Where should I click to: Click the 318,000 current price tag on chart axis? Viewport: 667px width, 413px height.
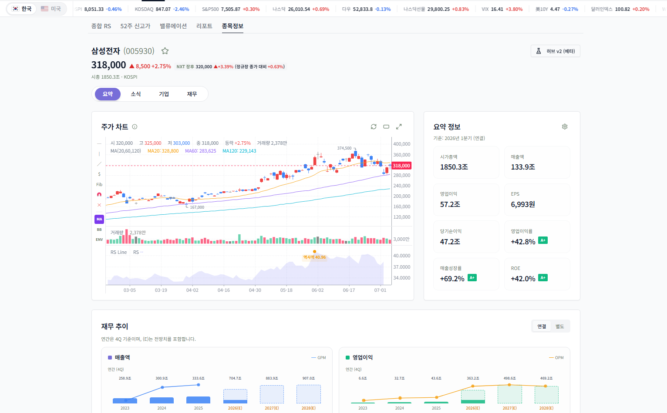coord(401,166)
